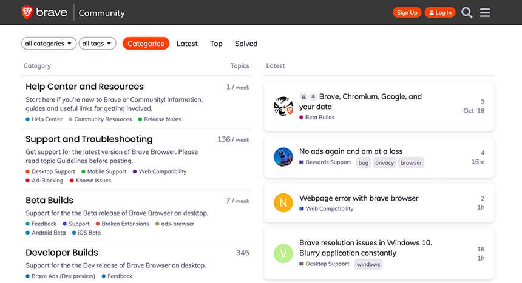Expand the all categories dropdown

click(x=49, y=44)
